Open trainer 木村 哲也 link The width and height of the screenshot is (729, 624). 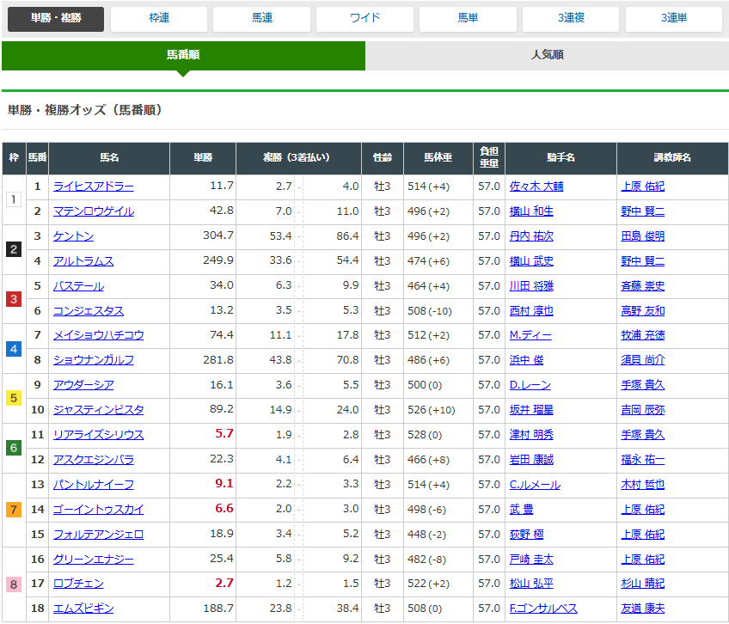click(643, 485)
